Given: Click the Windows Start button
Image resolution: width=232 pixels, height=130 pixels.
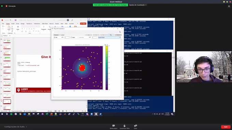Looking at the screenshot, I should coord(2,114).
